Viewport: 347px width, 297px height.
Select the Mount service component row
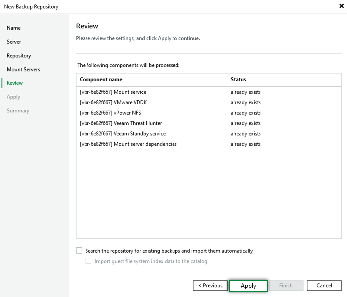[113, 92]
